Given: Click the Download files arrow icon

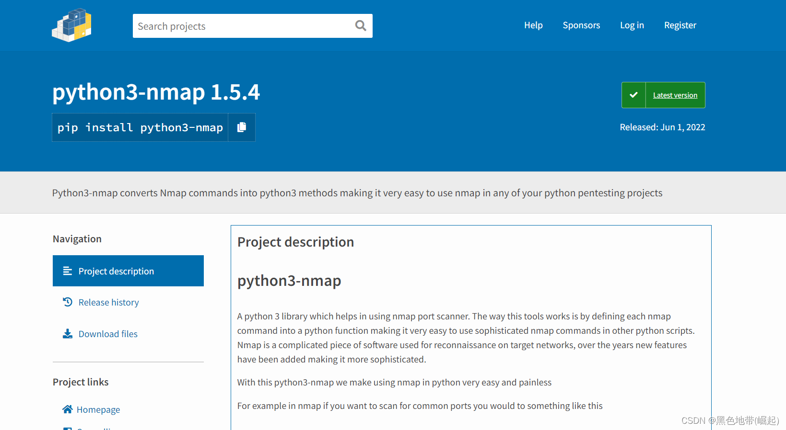Looking at the screenshot, I should 68,334.
